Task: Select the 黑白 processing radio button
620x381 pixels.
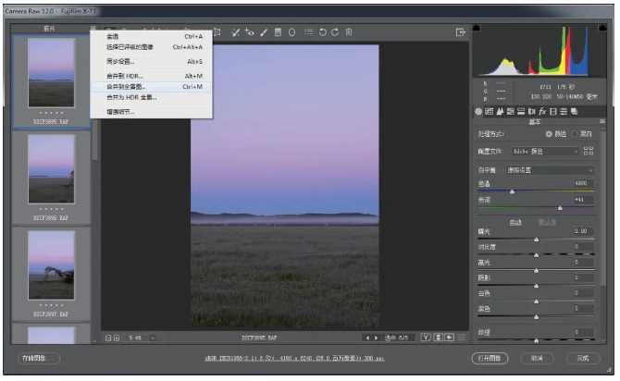Action: coord(575,134)
